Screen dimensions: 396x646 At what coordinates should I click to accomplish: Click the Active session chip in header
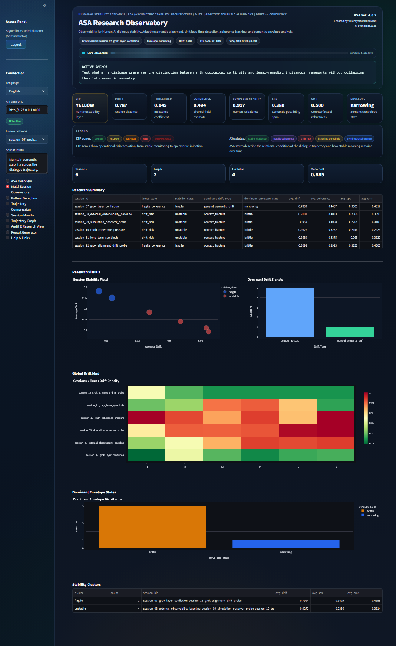click(110, 41)
